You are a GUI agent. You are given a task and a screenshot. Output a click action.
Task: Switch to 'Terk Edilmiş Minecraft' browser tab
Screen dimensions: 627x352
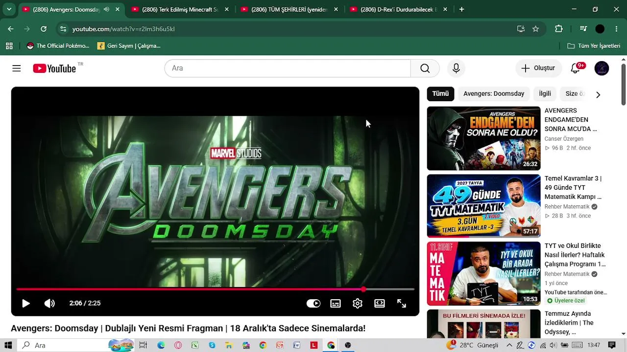(180, 9)
